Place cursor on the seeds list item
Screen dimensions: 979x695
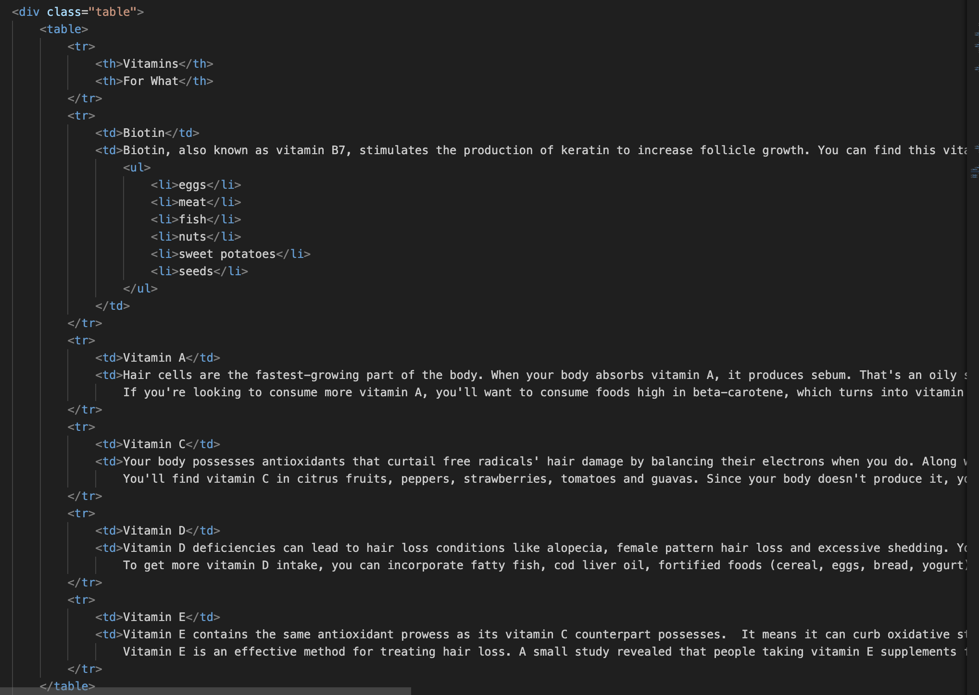196,271
